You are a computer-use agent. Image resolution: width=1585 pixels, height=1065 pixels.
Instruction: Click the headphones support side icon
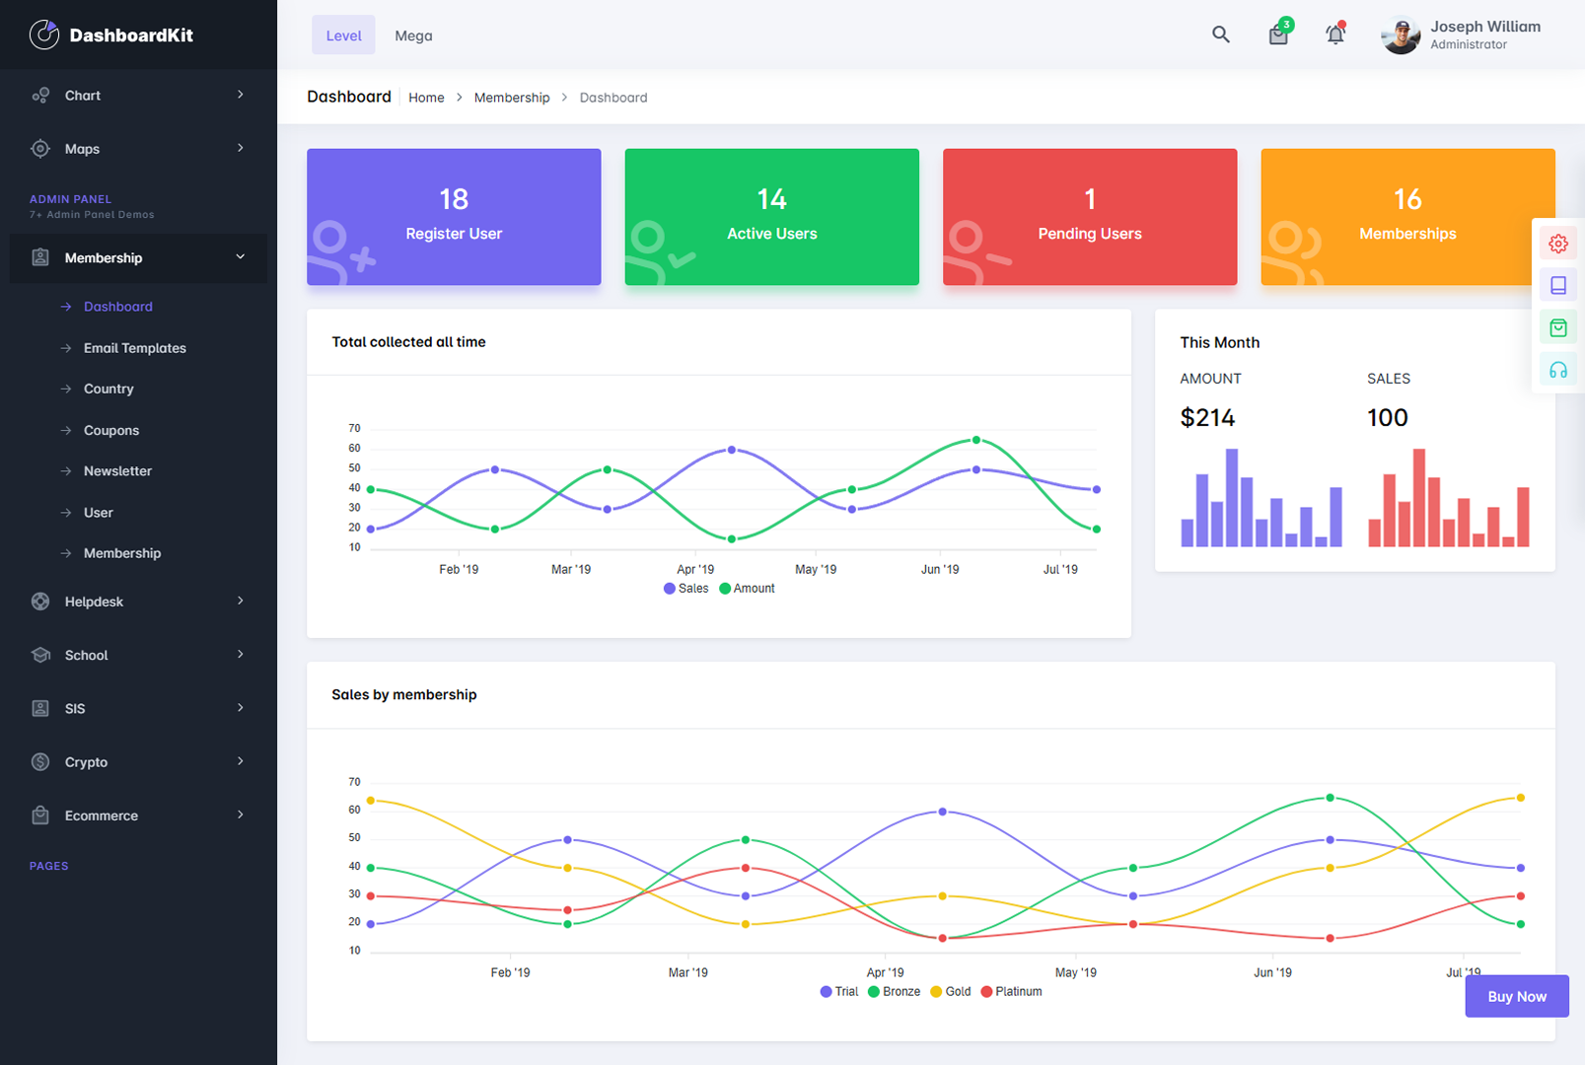[1557, 370]
